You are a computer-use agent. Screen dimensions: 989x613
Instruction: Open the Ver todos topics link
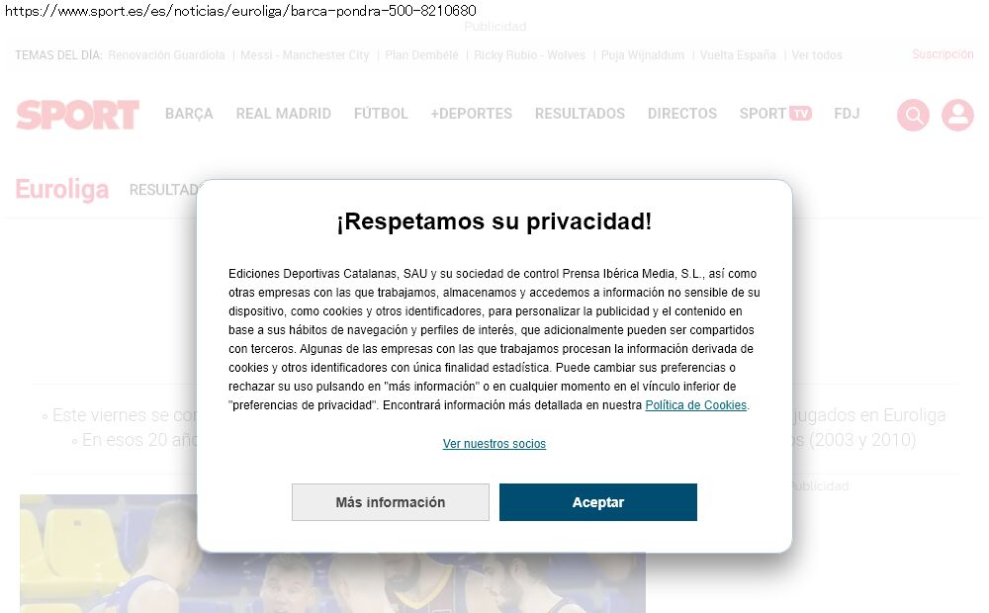tap(817, 54)
